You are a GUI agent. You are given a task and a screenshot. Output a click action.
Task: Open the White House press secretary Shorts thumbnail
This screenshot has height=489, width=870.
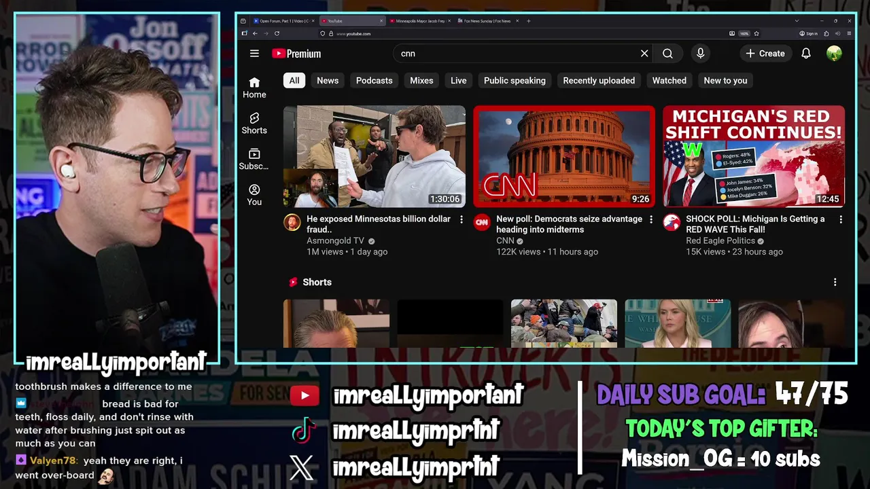(678, 323)
